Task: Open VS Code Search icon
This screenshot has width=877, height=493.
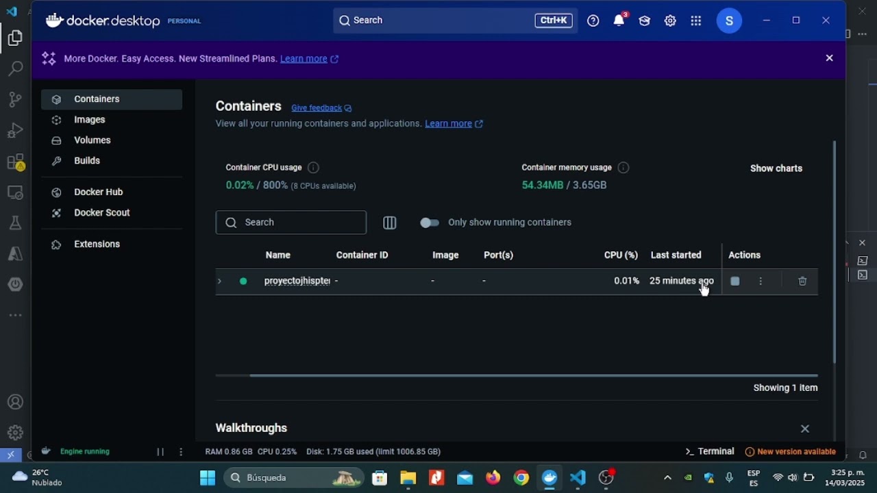Action: (x=15, y=68)
